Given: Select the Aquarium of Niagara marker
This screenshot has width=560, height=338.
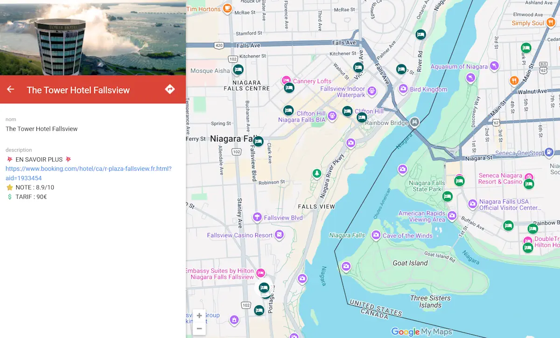Looking at the screenshot, I should [494, 66].
